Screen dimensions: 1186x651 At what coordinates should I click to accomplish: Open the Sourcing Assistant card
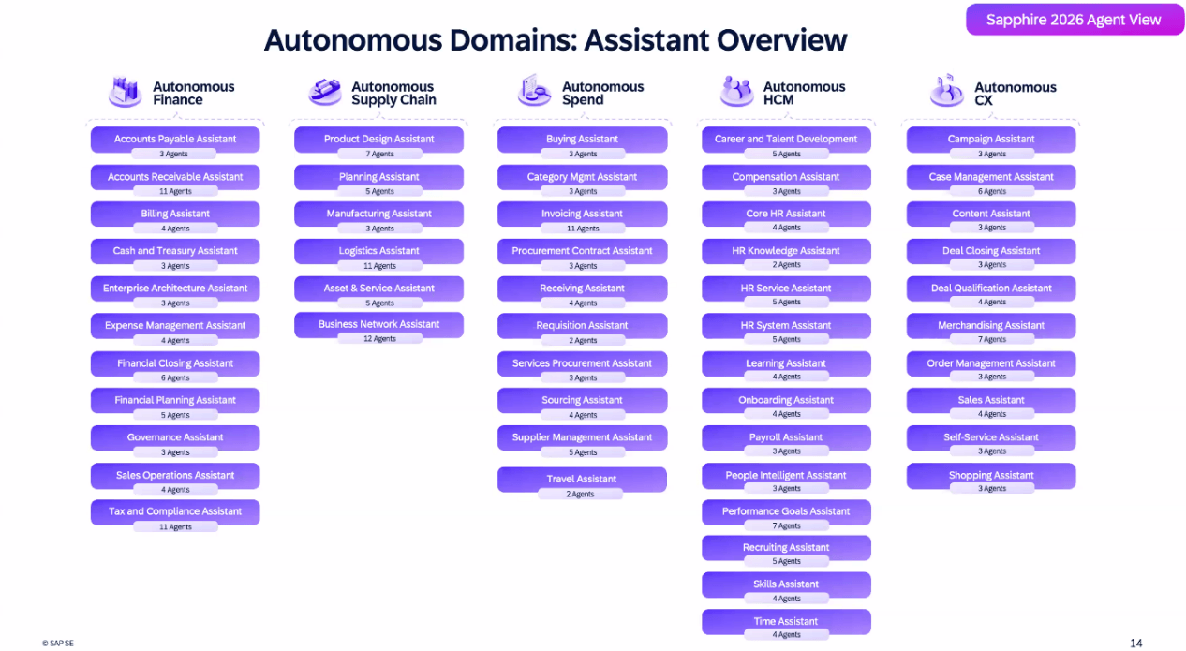point(582,400)
